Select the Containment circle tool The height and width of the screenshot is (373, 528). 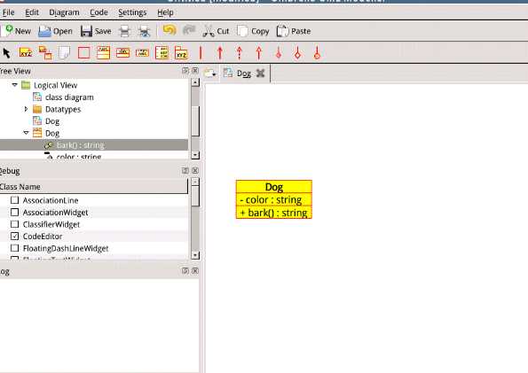point(317,53)
